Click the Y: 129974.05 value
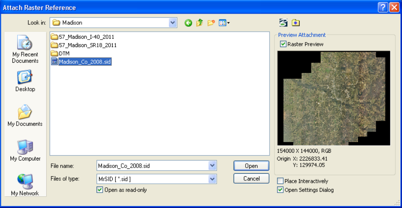Image resolution: width=402 pixels, height=208 pixels. pyautogui.click(x=309, y=165)
